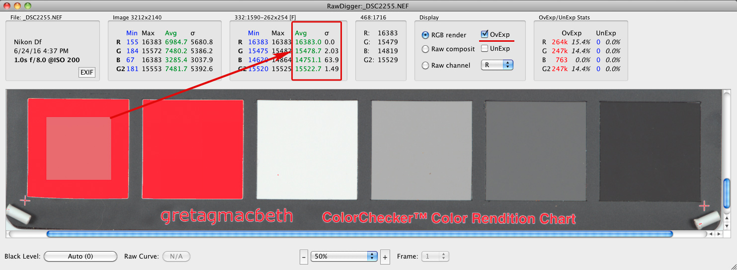Open the raw channel R dropdown
Viewport: 737px width, 270px height.
(x=496, y=65)
